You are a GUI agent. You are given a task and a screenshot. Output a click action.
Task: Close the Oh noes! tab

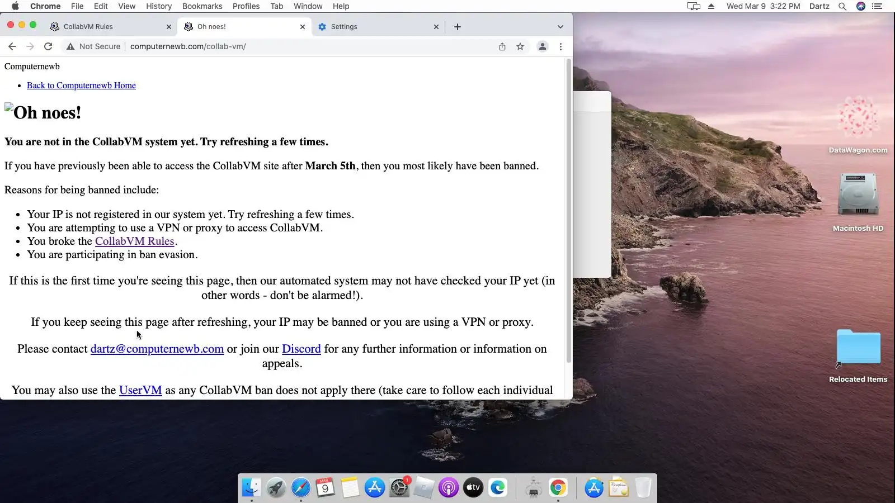[303, 27]
